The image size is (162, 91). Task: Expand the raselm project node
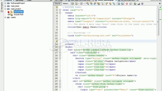5,17
